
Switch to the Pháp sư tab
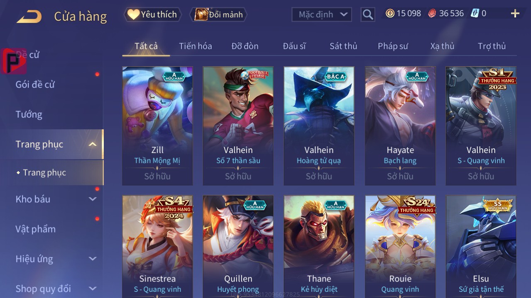tap(393, 46)
